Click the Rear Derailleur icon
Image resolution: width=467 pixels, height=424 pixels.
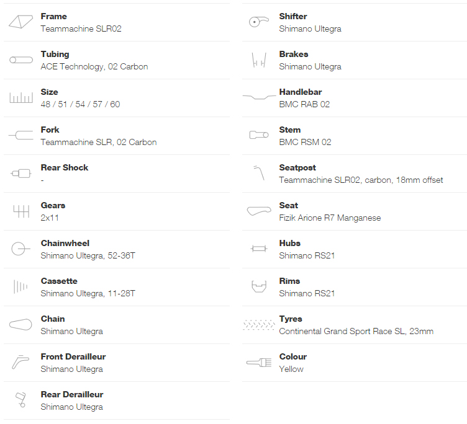coord(20,400)
